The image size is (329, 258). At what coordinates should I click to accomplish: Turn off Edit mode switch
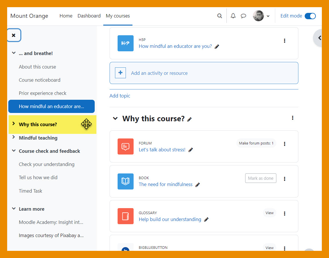pyautogui.click(x=310, y=16)
